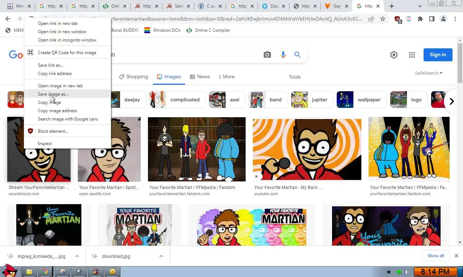Open the Bonzi BUDDY! bookmark
Screen dimensions: 463x277
click(x=125, y=30)
